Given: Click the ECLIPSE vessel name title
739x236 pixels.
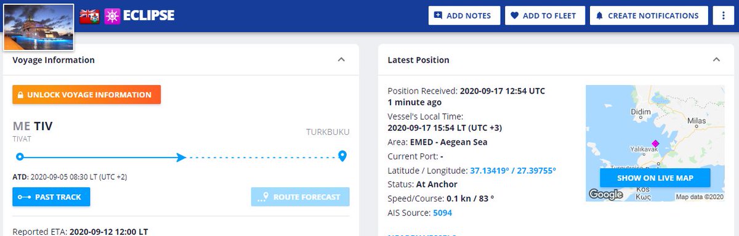Looking at the screenshot, I should point(148,15).
